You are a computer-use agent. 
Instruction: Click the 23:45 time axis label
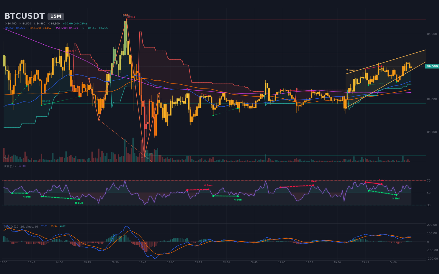pos(365,262)
